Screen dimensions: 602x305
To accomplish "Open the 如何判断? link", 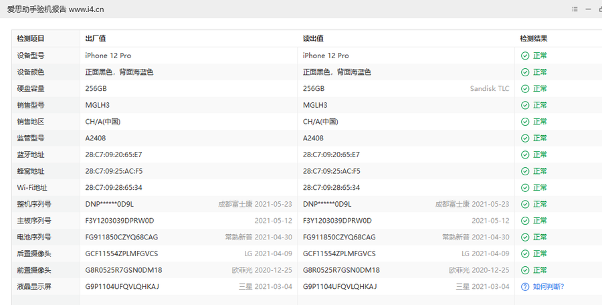I will coord(548,286).
